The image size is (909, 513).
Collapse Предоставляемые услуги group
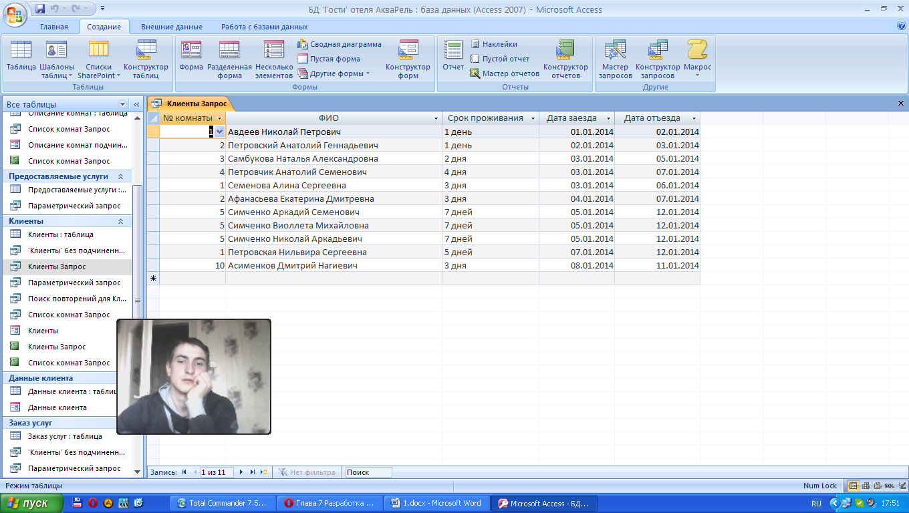click(120, 176)
